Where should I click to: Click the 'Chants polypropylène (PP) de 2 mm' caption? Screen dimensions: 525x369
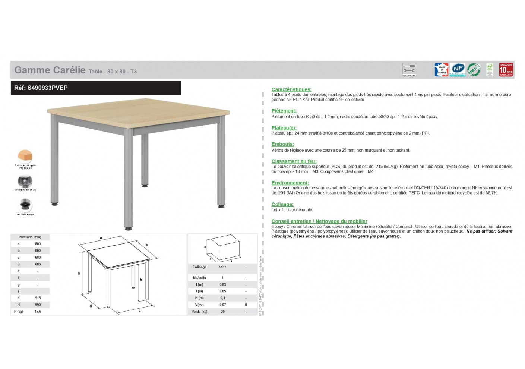tap(25, 167)
